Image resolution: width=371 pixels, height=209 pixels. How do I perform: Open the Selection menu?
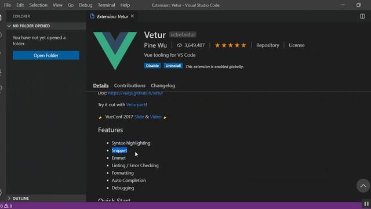[x=38, y=5]
